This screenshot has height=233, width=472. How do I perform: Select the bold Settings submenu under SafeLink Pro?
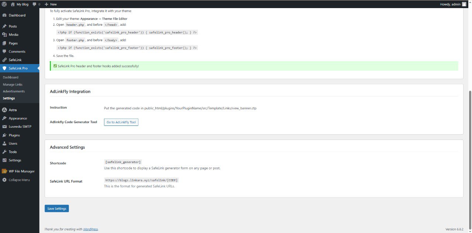[9, 98]
